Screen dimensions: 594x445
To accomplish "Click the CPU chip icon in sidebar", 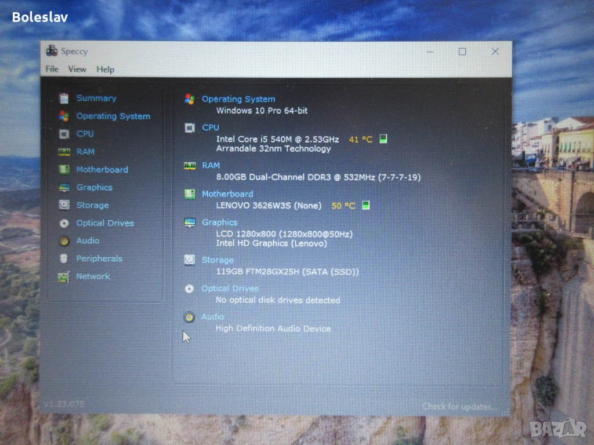I will [x=64, y=134].
